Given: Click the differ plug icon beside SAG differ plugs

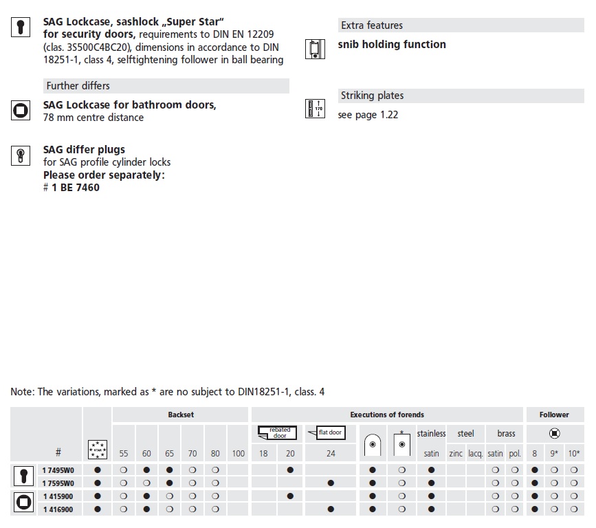Looking at the screenshot, I should pyautogui.click(x=21, y=155).
